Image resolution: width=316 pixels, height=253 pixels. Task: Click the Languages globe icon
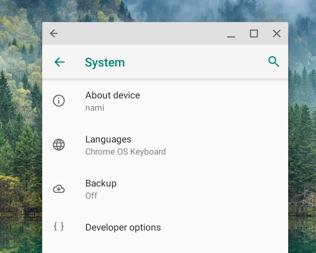[x=59, y=145]
